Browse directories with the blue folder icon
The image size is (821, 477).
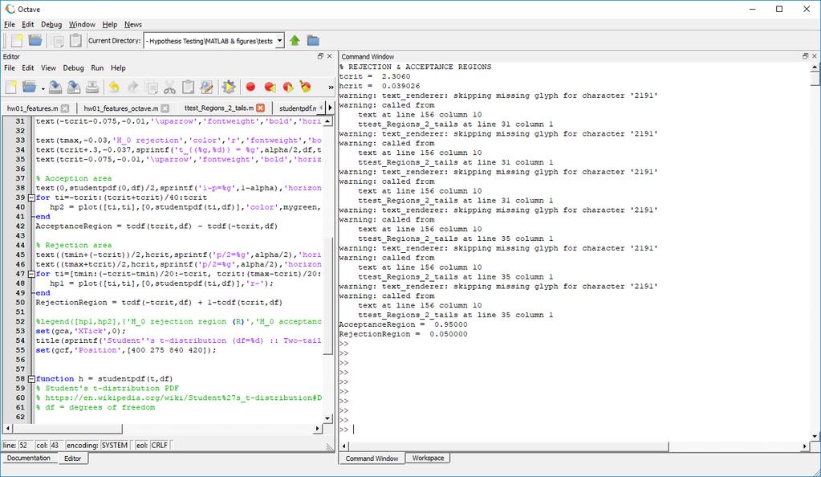(x=313, y=40)
